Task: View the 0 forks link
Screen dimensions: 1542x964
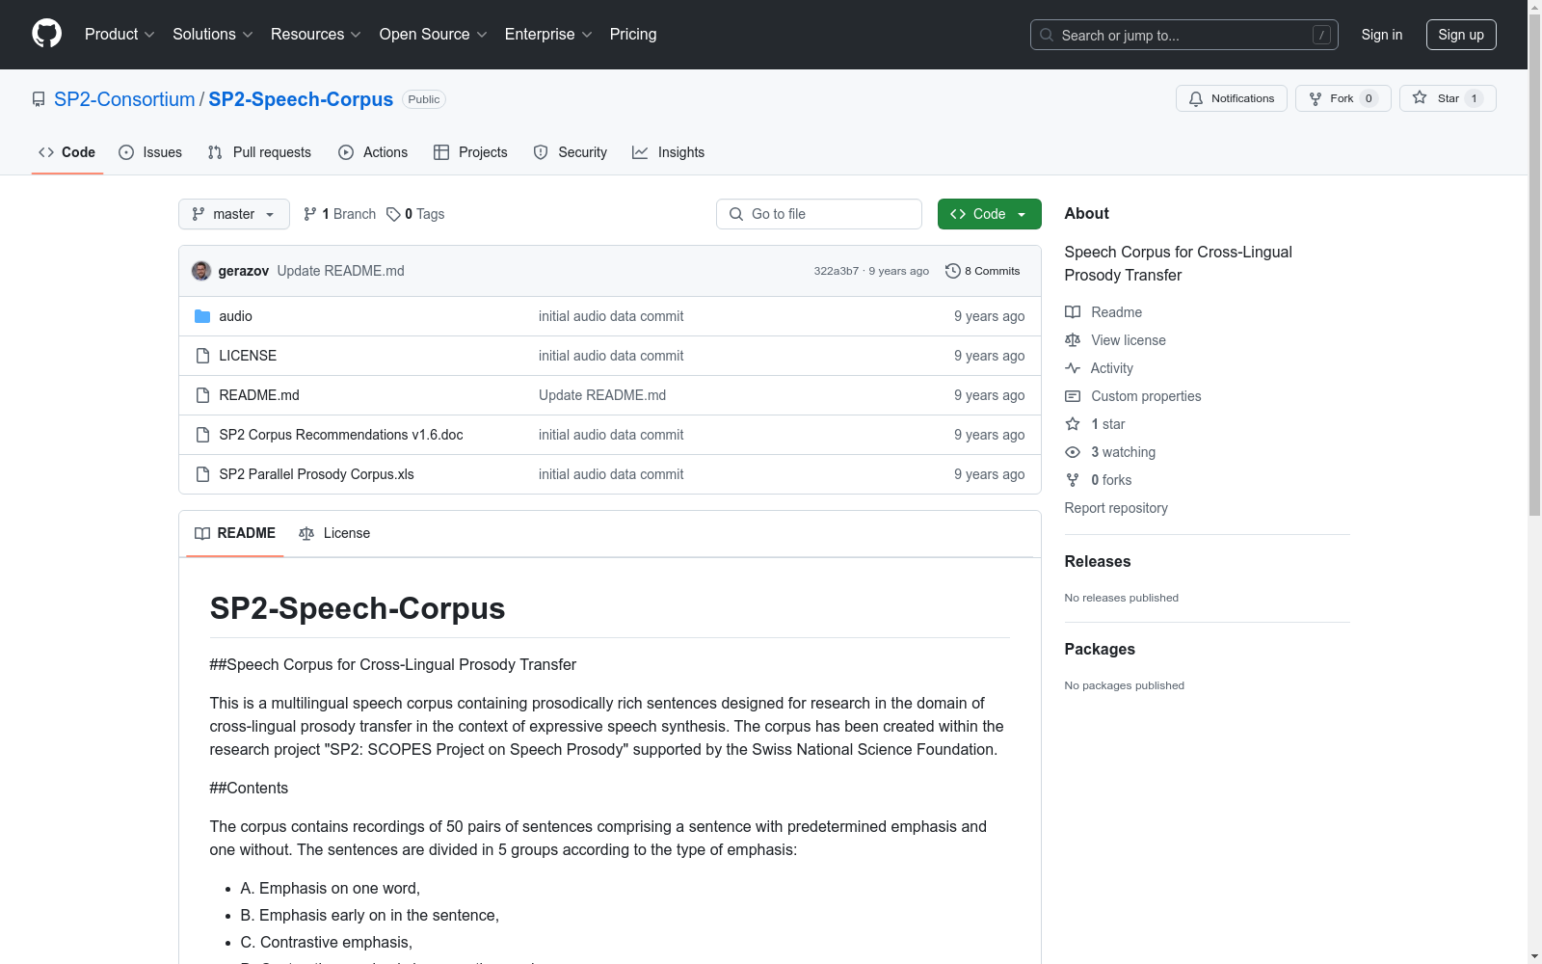Action: 1099,480
